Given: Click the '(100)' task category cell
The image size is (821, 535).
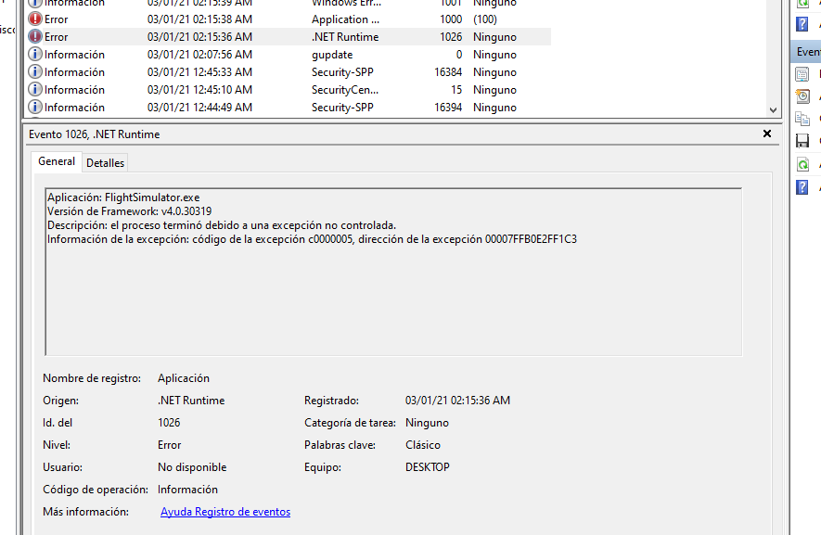Looking at the screenshot, I should [x=485, y=19].
